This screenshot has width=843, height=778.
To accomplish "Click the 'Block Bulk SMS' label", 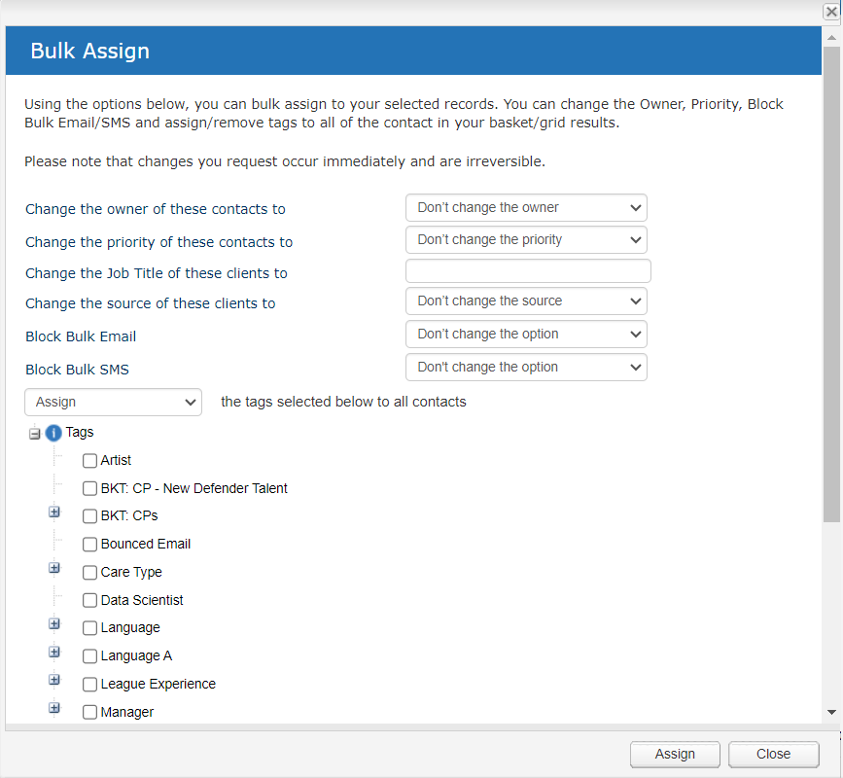I will click(78, 370).
